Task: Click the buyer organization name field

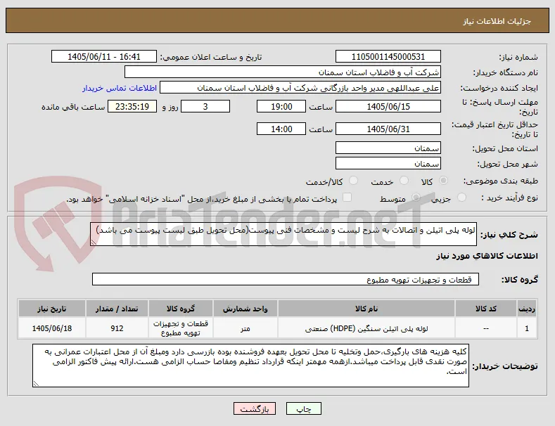Action: [x=283, y=72]
